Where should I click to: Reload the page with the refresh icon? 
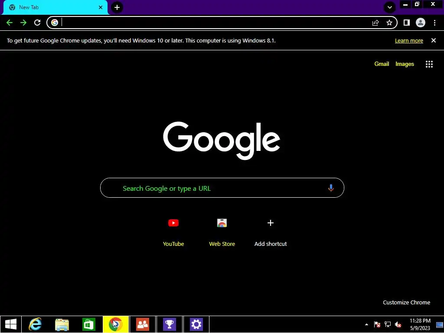(37, 23)
